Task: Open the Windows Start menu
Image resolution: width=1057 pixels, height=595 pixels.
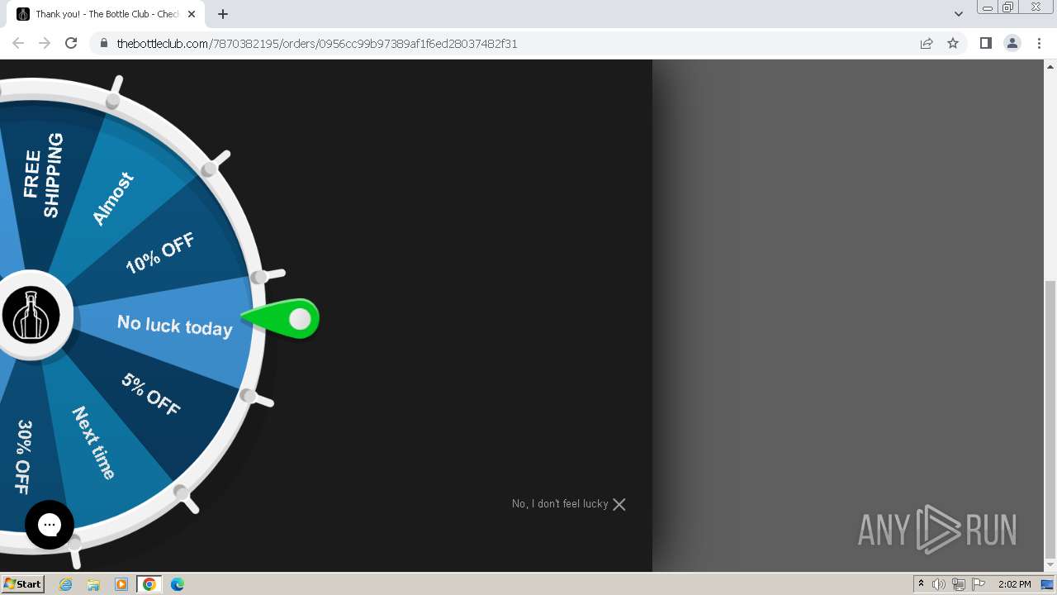Action: tap(22, 584)
